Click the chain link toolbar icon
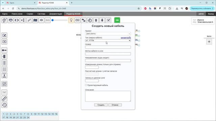 click(29, 20)
